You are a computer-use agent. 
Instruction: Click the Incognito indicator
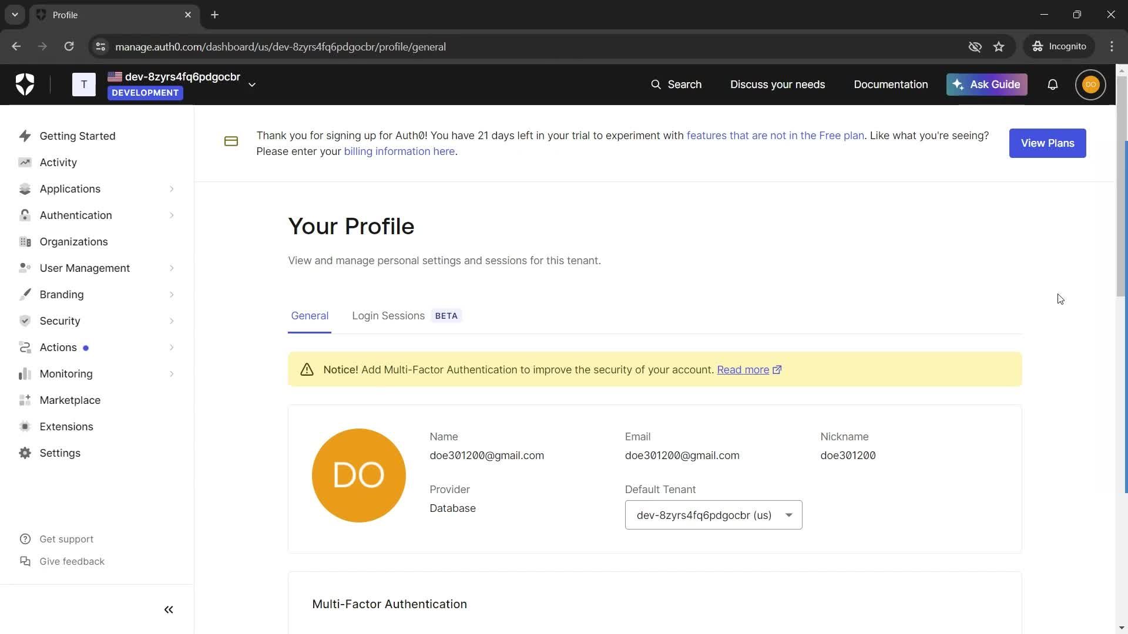point(1059,47)
